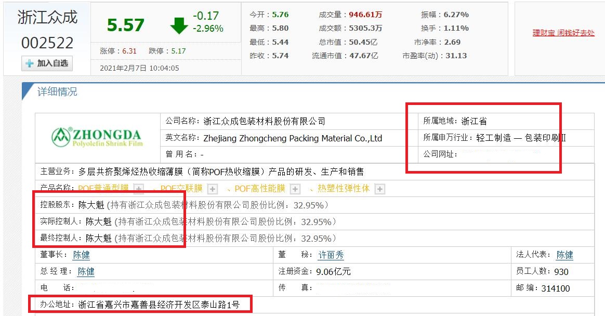Open chairman 陈健 profile link

81,255
